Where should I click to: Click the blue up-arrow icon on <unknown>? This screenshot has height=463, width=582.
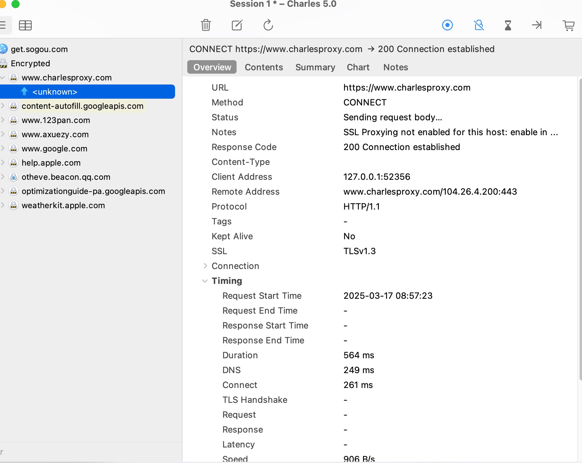click(24, 92)
